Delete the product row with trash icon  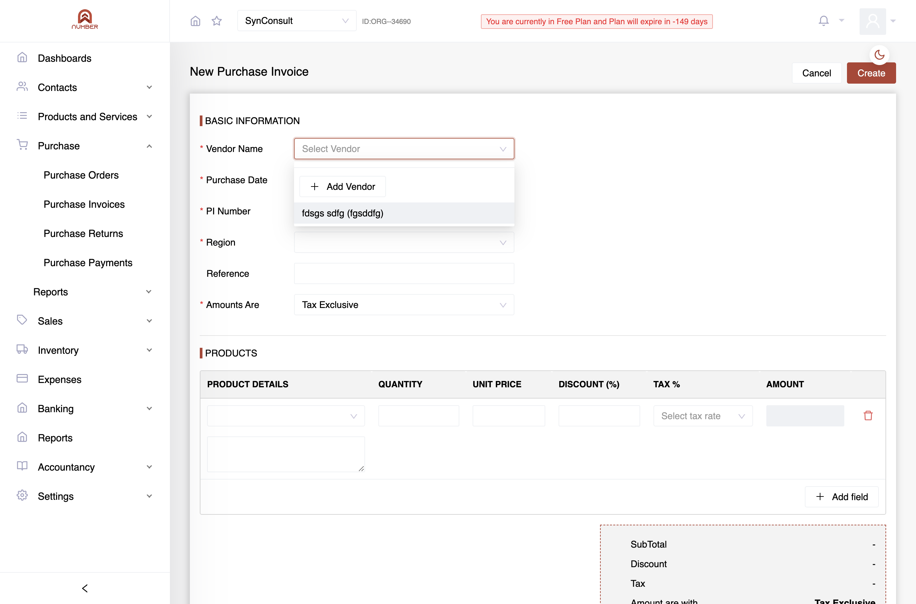point(868,415)
